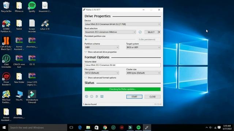
Task: Select the Linux CrOS Legacy archive icon
Action: tap(32, 79)
